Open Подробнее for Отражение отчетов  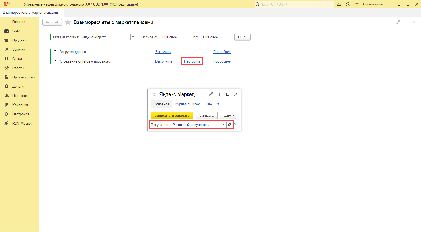pos(222,61)
